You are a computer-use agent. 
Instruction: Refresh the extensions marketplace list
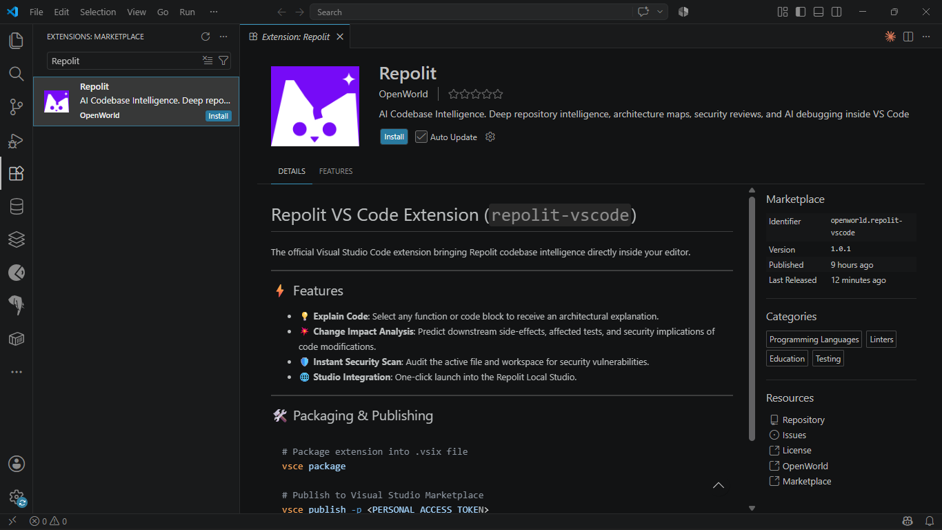coord(206,37)
